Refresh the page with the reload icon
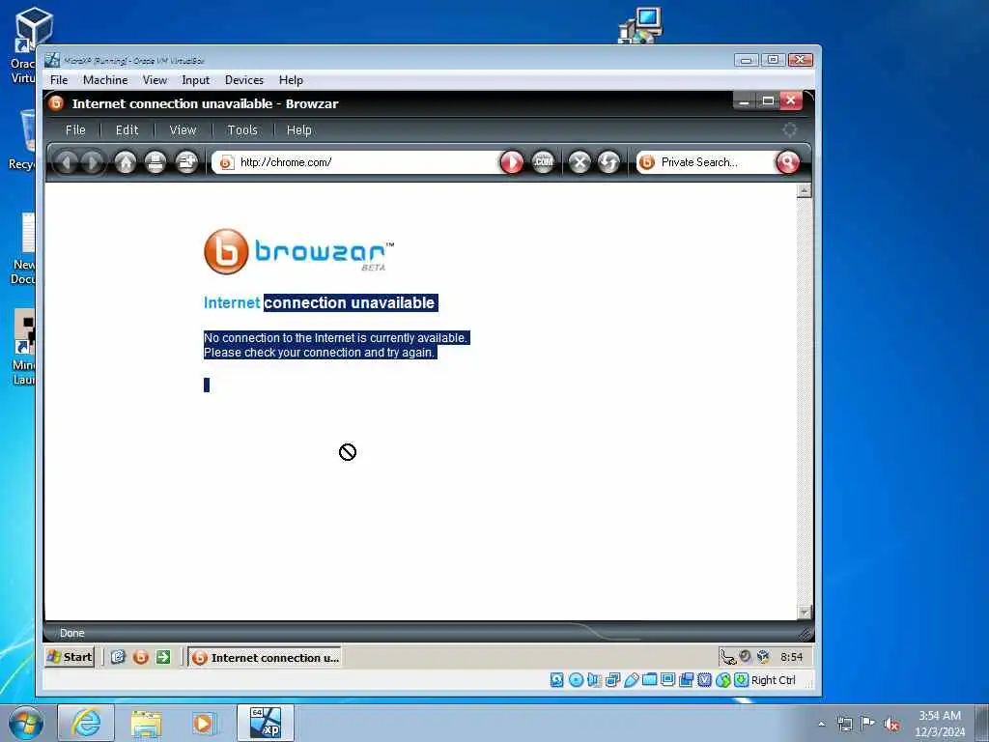The height and width of the screenshot is (742, 989). click(x=608, y=162)
